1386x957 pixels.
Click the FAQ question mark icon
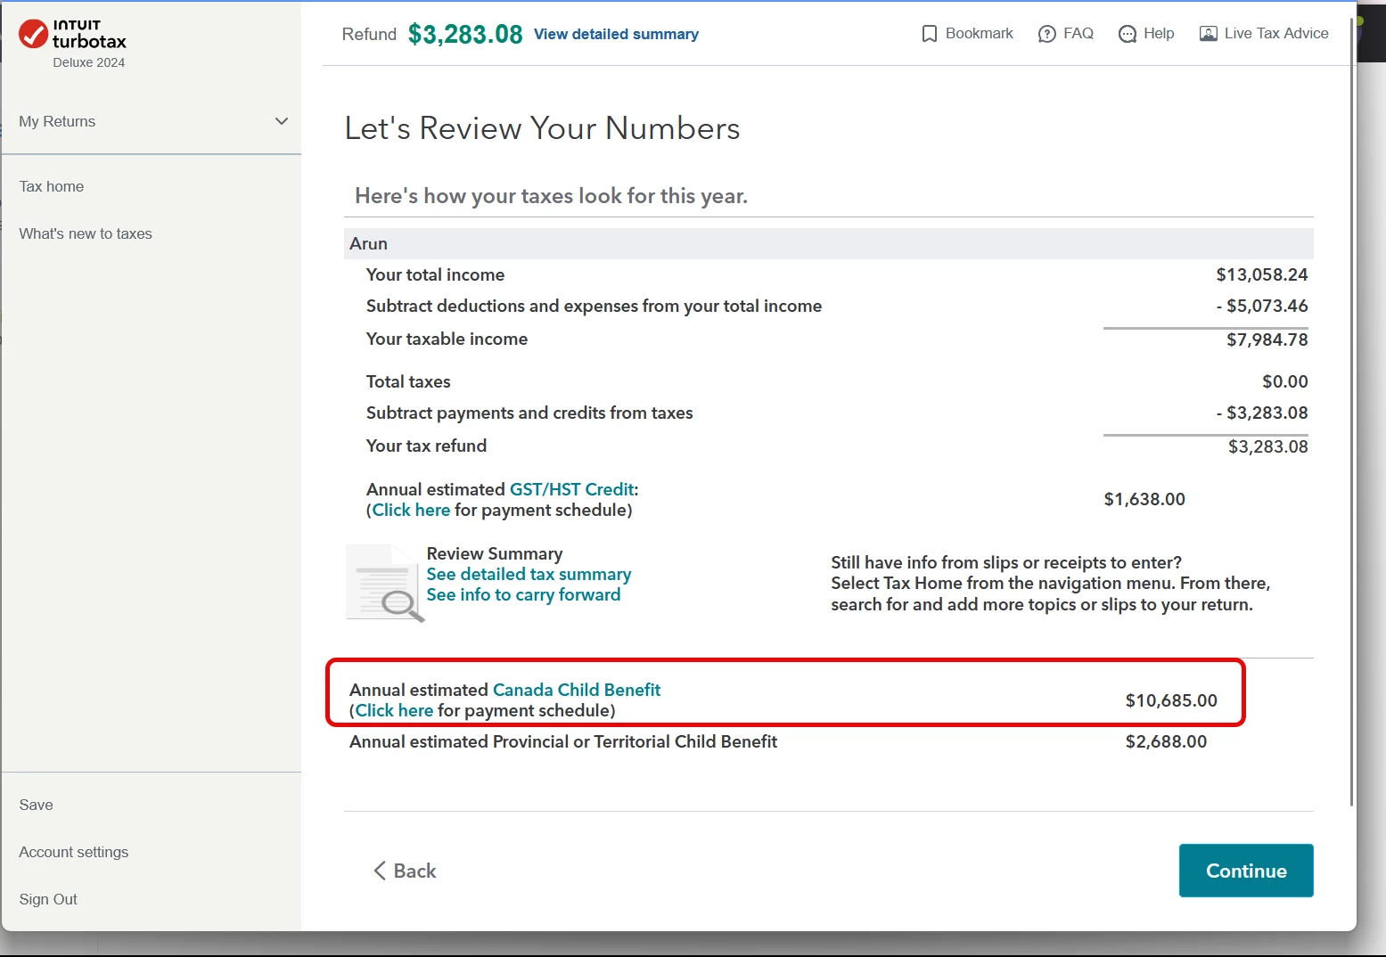1046,34
